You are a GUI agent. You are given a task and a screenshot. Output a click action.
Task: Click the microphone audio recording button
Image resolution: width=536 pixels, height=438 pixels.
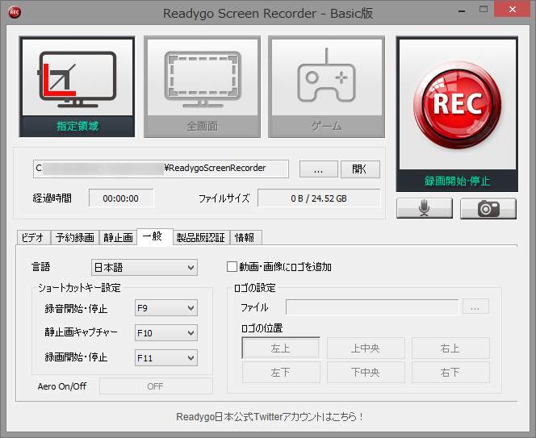tap(425, 208)
